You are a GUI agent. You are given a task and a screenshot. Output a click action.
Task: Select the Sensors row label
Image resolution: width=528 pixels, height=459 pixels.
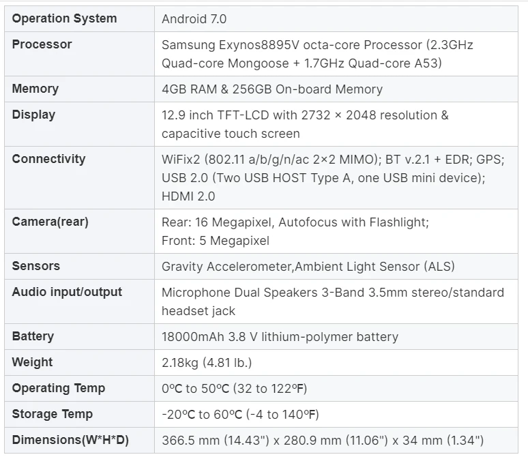coord(35,266)
